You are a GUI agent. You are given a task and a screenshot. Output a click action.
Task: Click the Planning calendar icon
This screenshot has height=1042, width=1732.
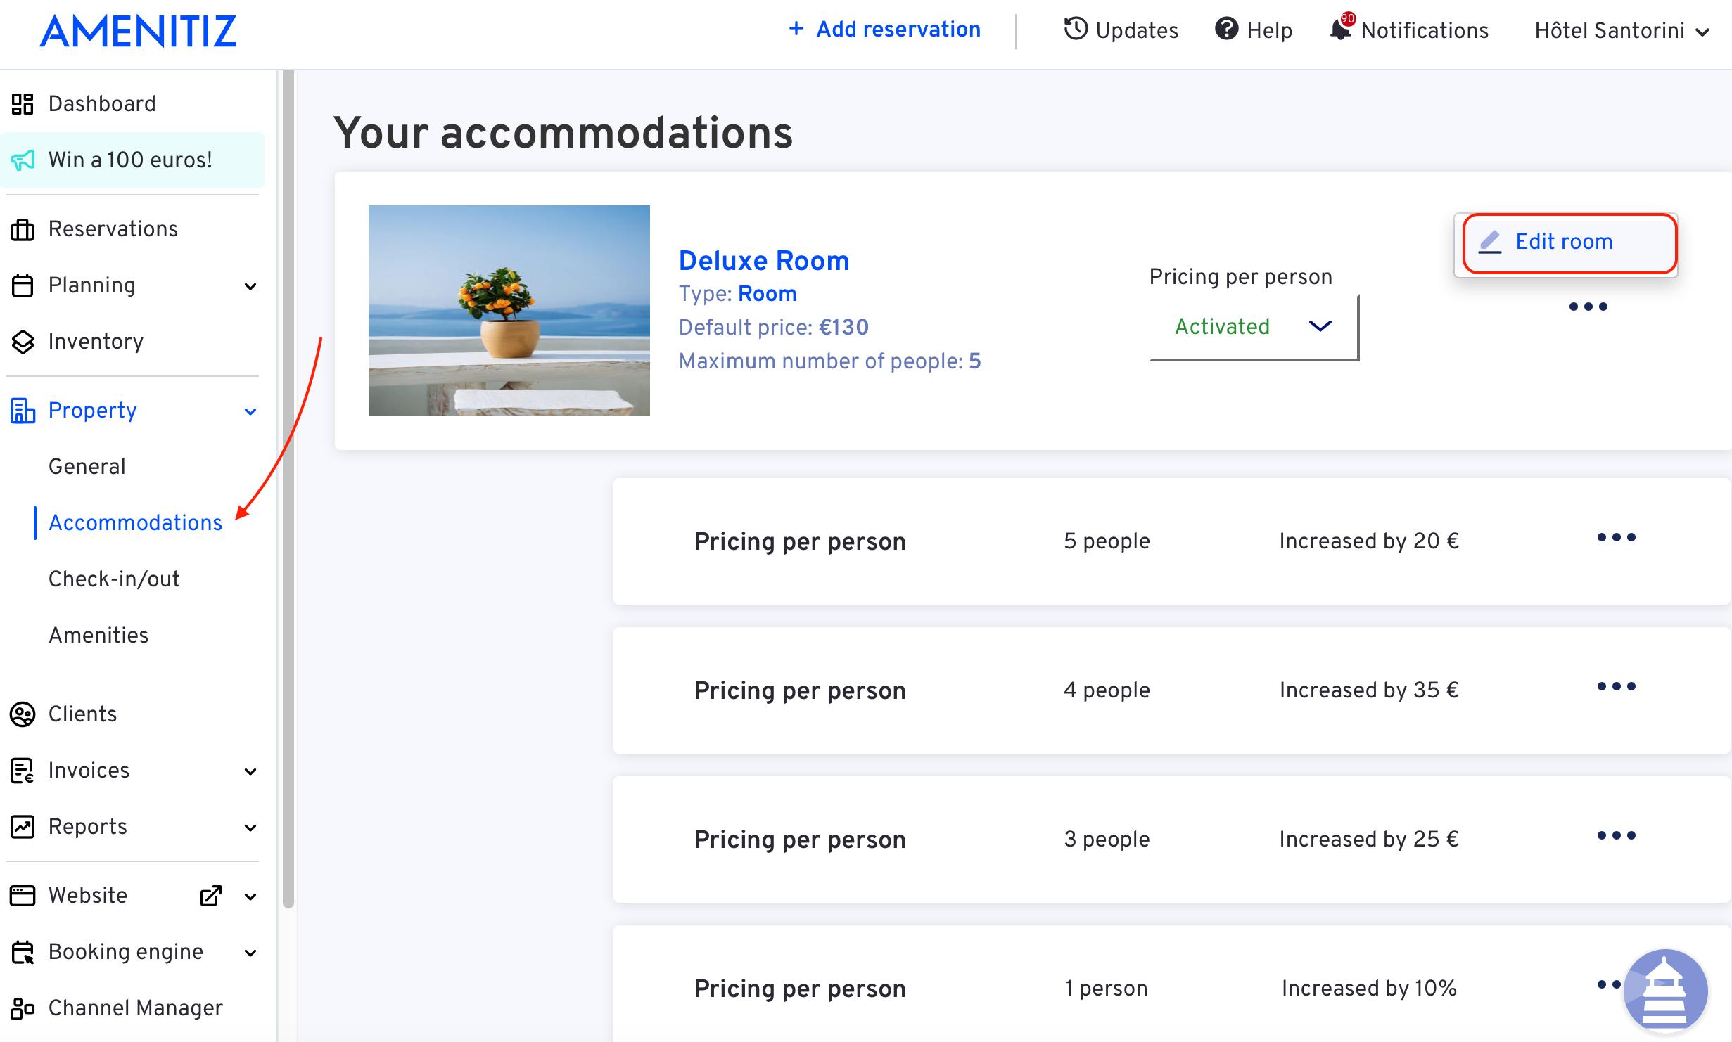coord(23,285)
